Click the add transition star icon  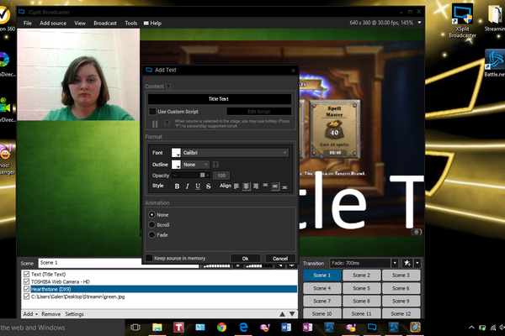tap(407, 263)
